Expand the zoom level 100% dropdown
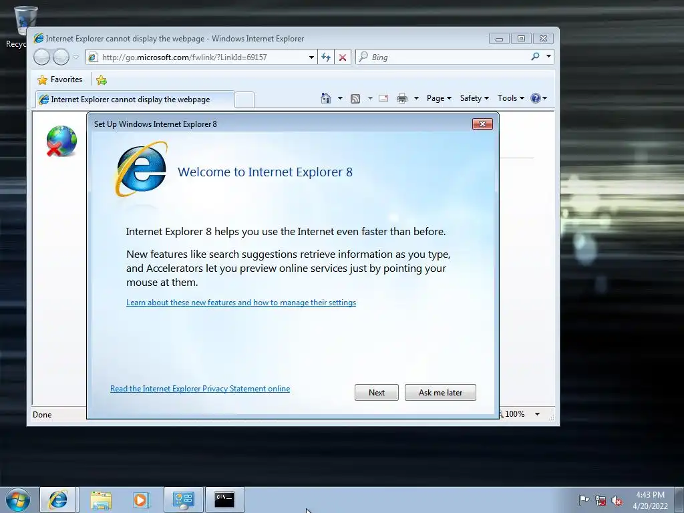The width and height of the screenshot is (684, 513). point(538,414)
